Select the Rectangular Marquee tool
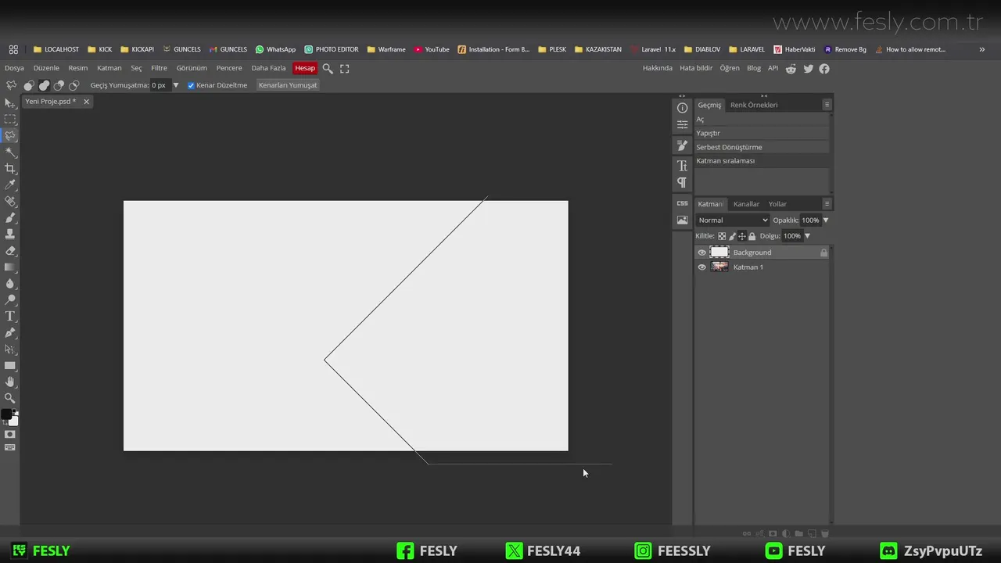The height and width of the screenshot is (563, 1001). tap(10, 120)
